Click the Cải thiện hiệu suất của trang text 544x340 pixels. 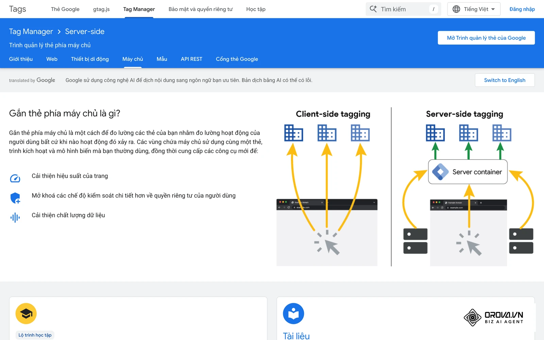click(x=70, y=176)
